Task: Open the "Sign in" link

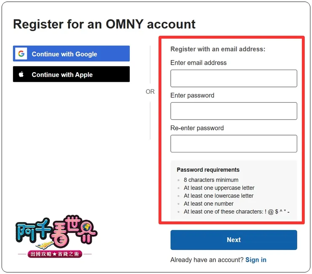Action: click(256, 260)
